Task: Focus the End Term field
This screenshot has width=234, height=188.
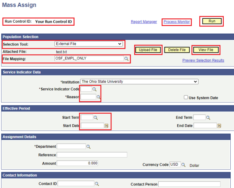Action: (x=200, y=117)
